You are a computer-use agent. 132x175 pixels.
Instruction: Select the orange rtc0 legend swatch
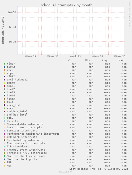click(5, 70)
